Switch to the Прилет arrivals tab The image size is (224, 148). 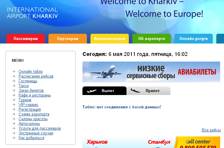[x=149, y=91]
